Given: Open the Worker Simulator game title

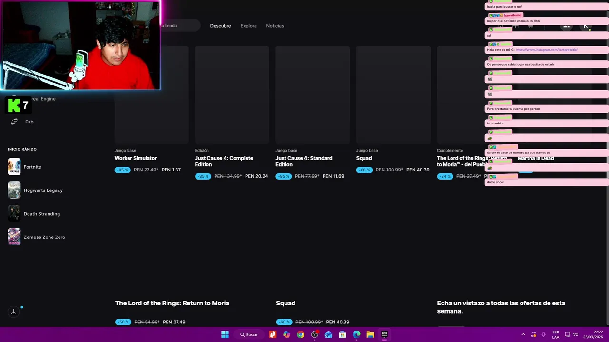Looking at the screenshot, I should [x=136, y=158].
